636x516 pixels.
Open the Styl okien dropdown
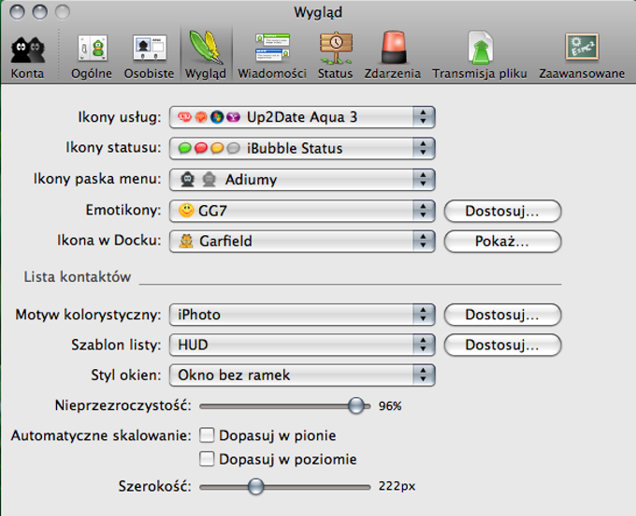[302, 376]
